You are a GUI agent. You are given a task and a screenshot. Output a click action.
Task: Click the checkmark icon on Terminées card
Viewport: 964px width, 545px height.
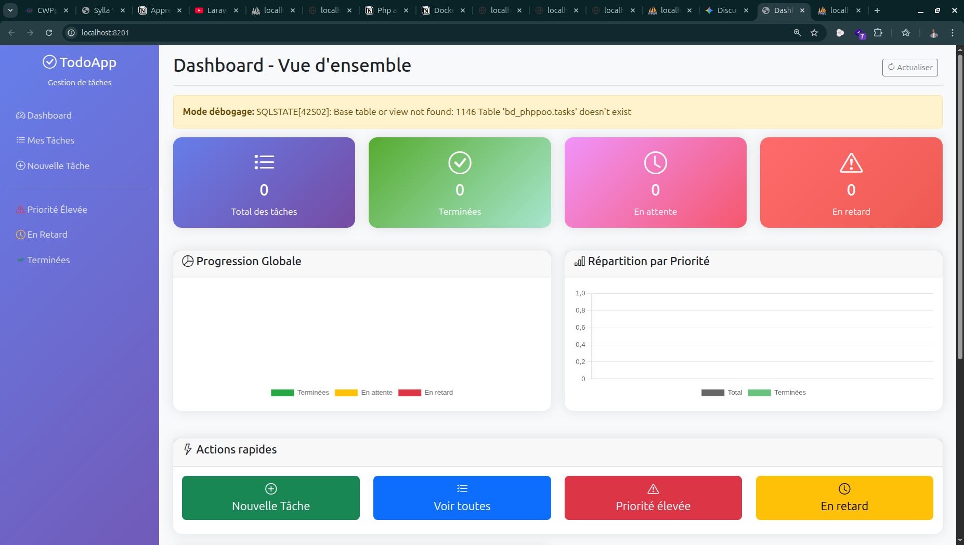460,163
